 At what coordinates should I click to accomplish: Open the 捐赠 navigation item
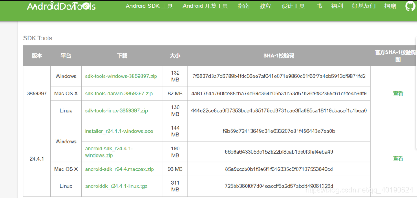click(390, 6)
